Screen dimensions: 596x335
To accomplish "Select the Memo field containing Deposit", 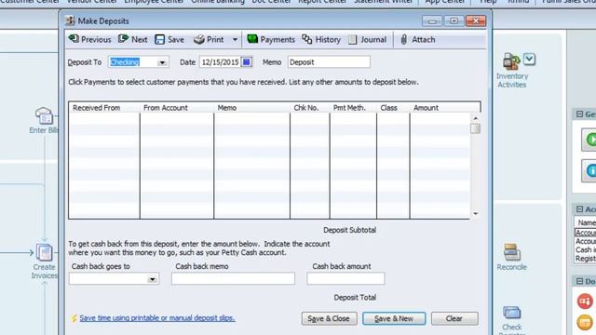I will click(x=329, y=62).
